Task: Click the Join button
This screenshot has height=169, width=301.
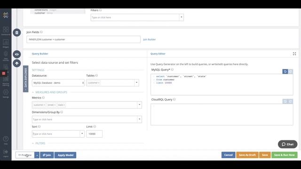Action: (47, 155)
